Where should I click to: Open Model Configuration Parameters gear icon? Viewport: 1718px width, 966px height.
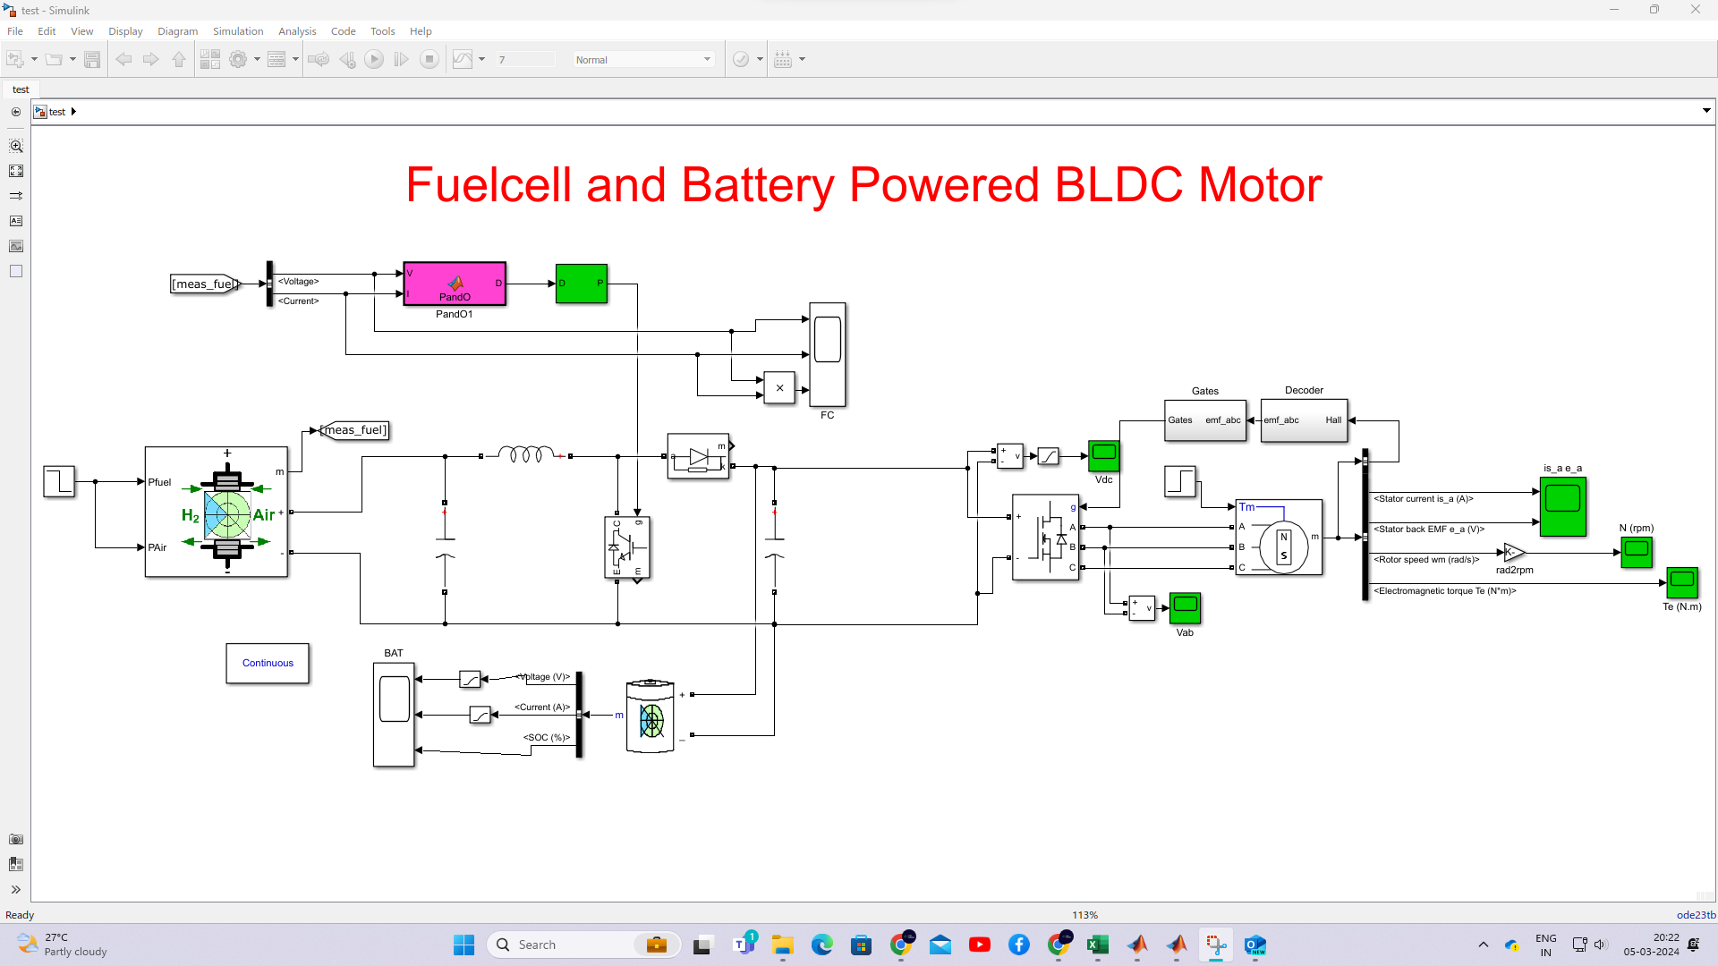click(240, 59)
